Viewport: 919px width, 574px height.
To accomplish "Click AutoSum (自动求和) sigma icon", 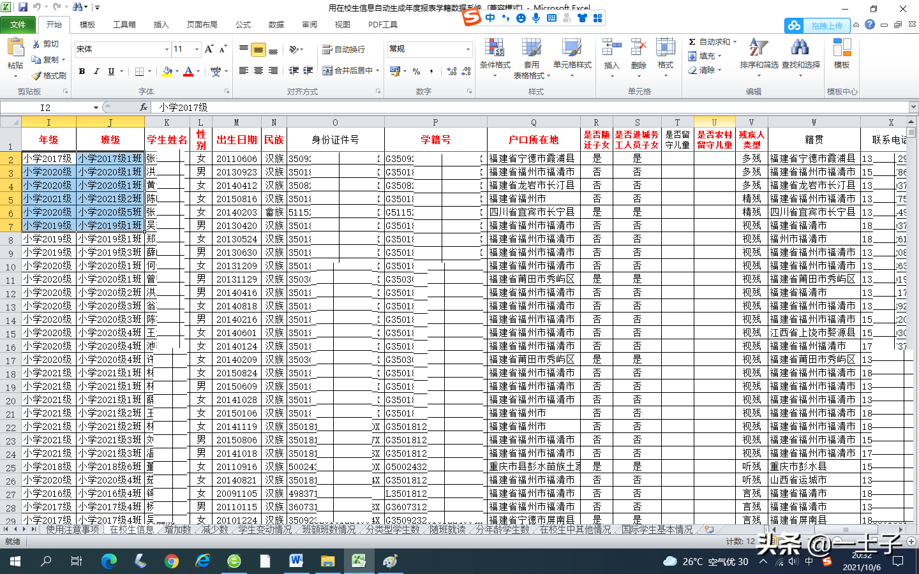I will 692,42.
